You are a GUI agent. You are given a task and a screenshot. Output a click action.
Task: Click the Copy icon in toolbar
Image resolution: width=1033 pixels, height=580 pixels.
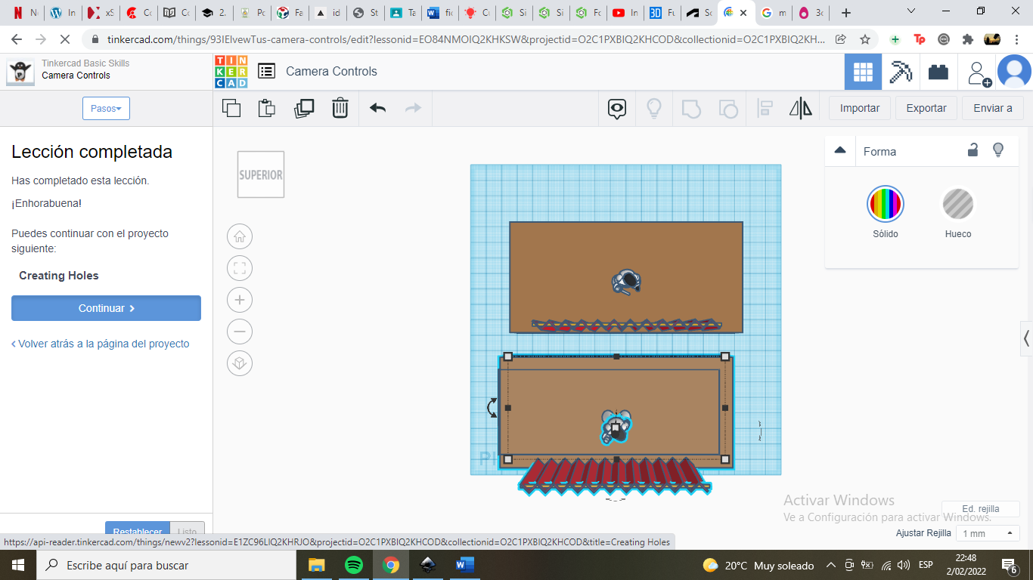click(231, 108)
